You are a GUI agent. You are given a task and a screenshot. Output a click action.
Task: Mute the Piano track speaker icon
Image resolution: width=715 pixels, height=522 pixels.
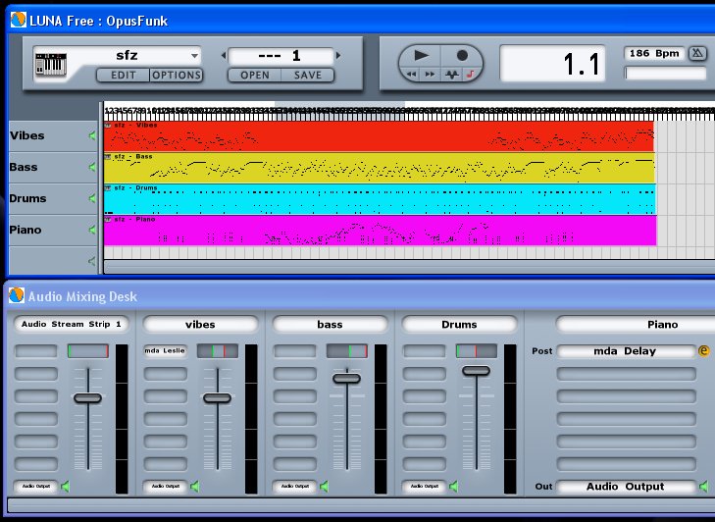click(x=92, y=230)
